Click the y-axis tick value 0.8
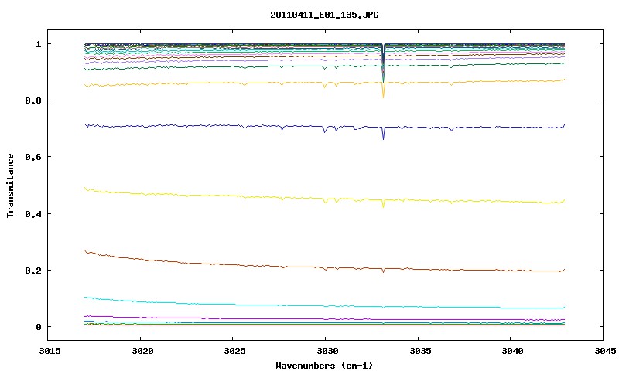The image size is (619, 371). click(33, 100)
